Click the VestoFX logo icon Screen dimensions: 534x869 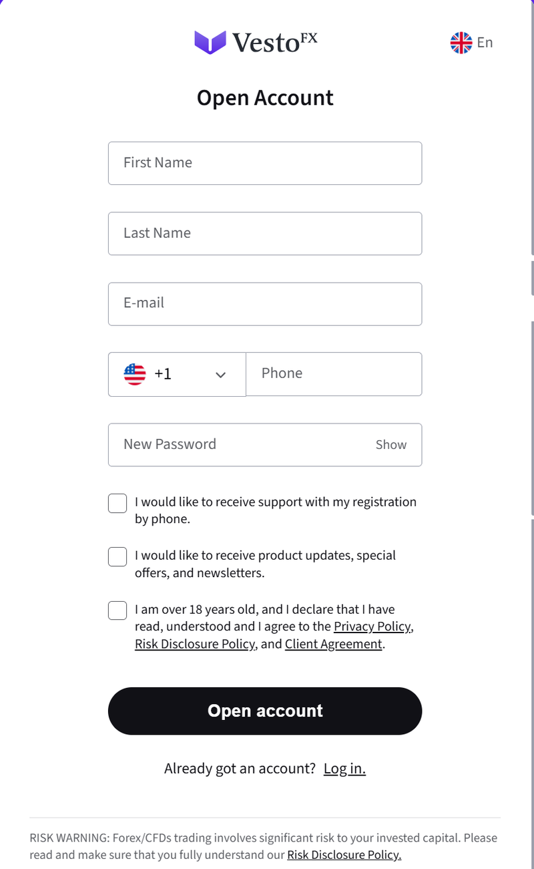tap(210, 42)
